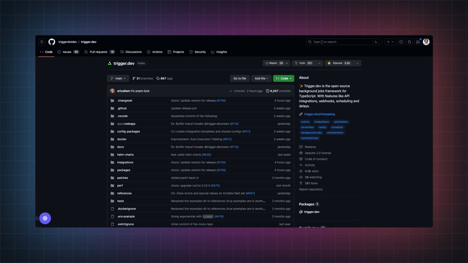This screenshot has width=468, height=263.
Task: Select the nextjs topic tag
Action: coord(323,127)
